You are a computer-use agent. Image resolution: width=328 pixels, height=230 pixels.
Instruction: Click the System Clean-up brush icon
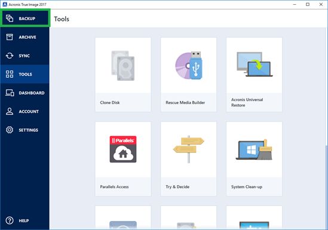[254, 150]
